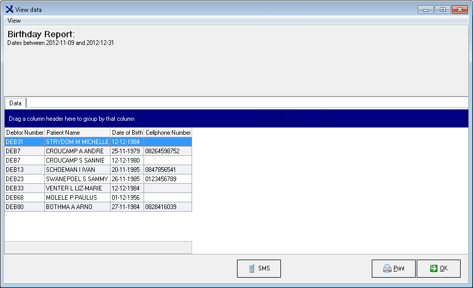Image resolution: width=473 pixels, height=288 pixels.
Task: Click the group-by-column drop area
Action: (x=236, y=119)
